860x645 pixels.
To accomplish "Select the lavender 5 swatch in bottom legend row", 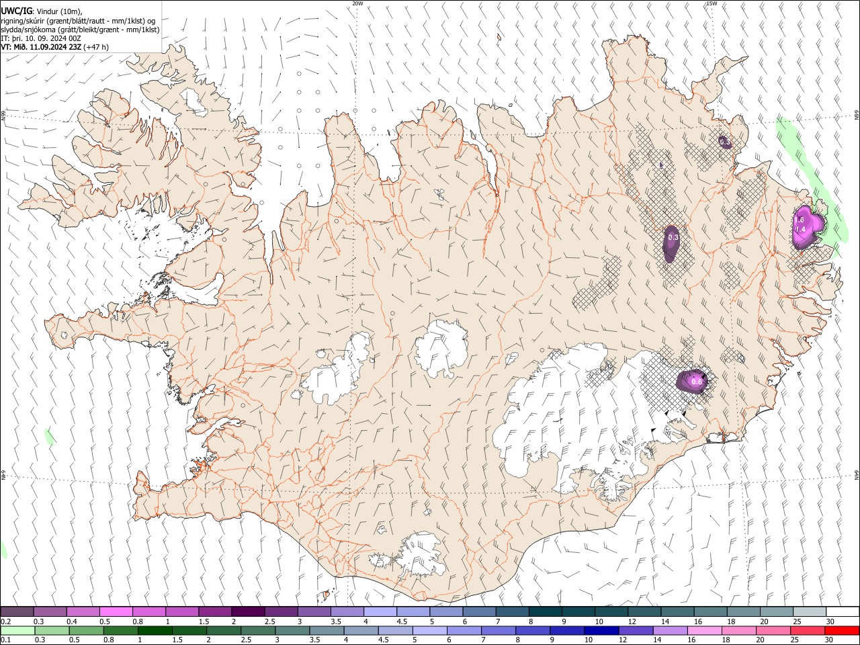I will (430, 631).
